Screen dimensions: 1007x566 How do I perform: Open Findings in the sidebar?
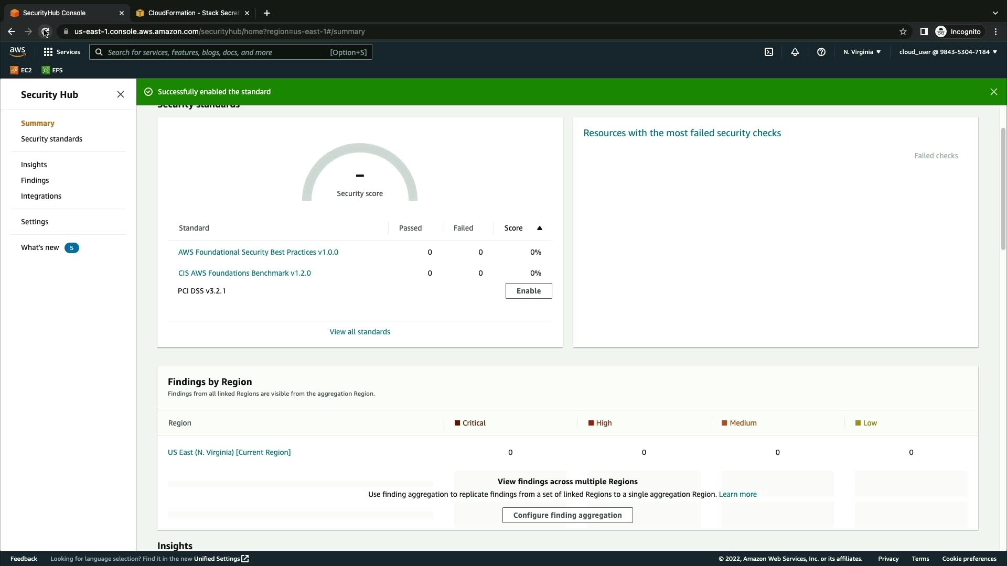pos(35,180)
